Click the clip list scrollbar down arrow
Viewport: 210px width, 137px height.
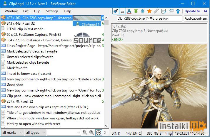[x=106, y=126]
